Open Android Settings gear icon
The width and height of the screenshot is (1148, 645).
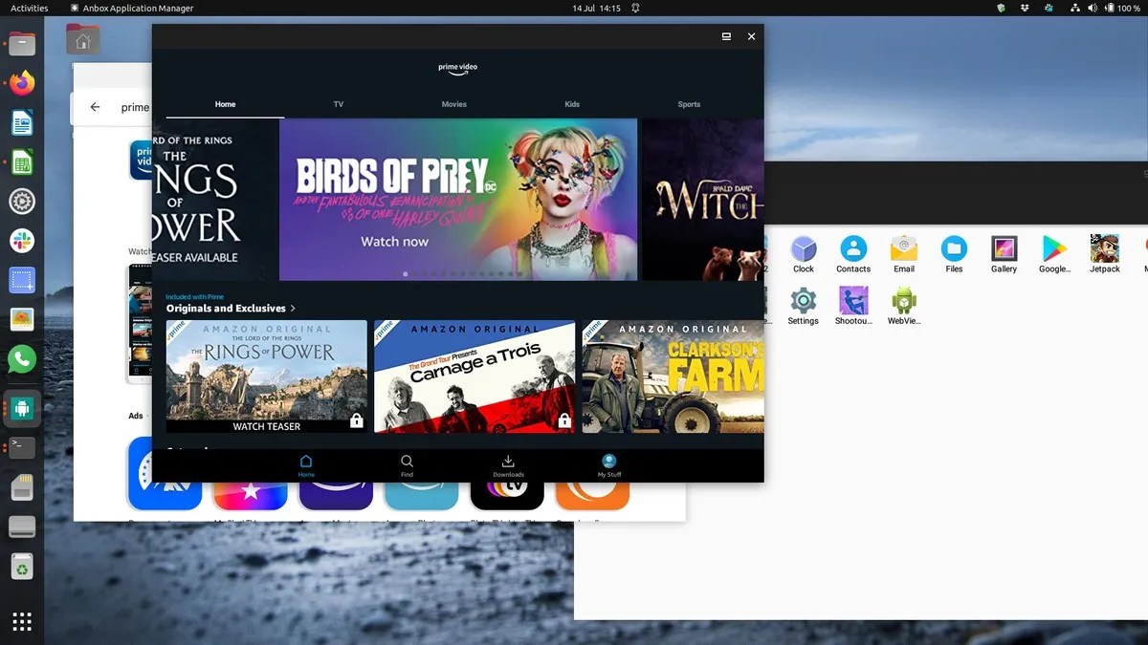click(803, 301)
